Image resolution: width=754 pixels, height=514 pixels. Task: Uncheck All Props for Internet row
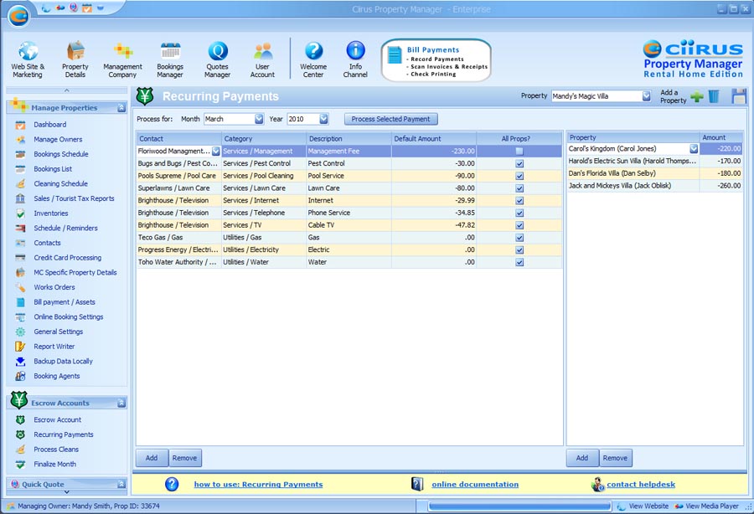(519, 201)
